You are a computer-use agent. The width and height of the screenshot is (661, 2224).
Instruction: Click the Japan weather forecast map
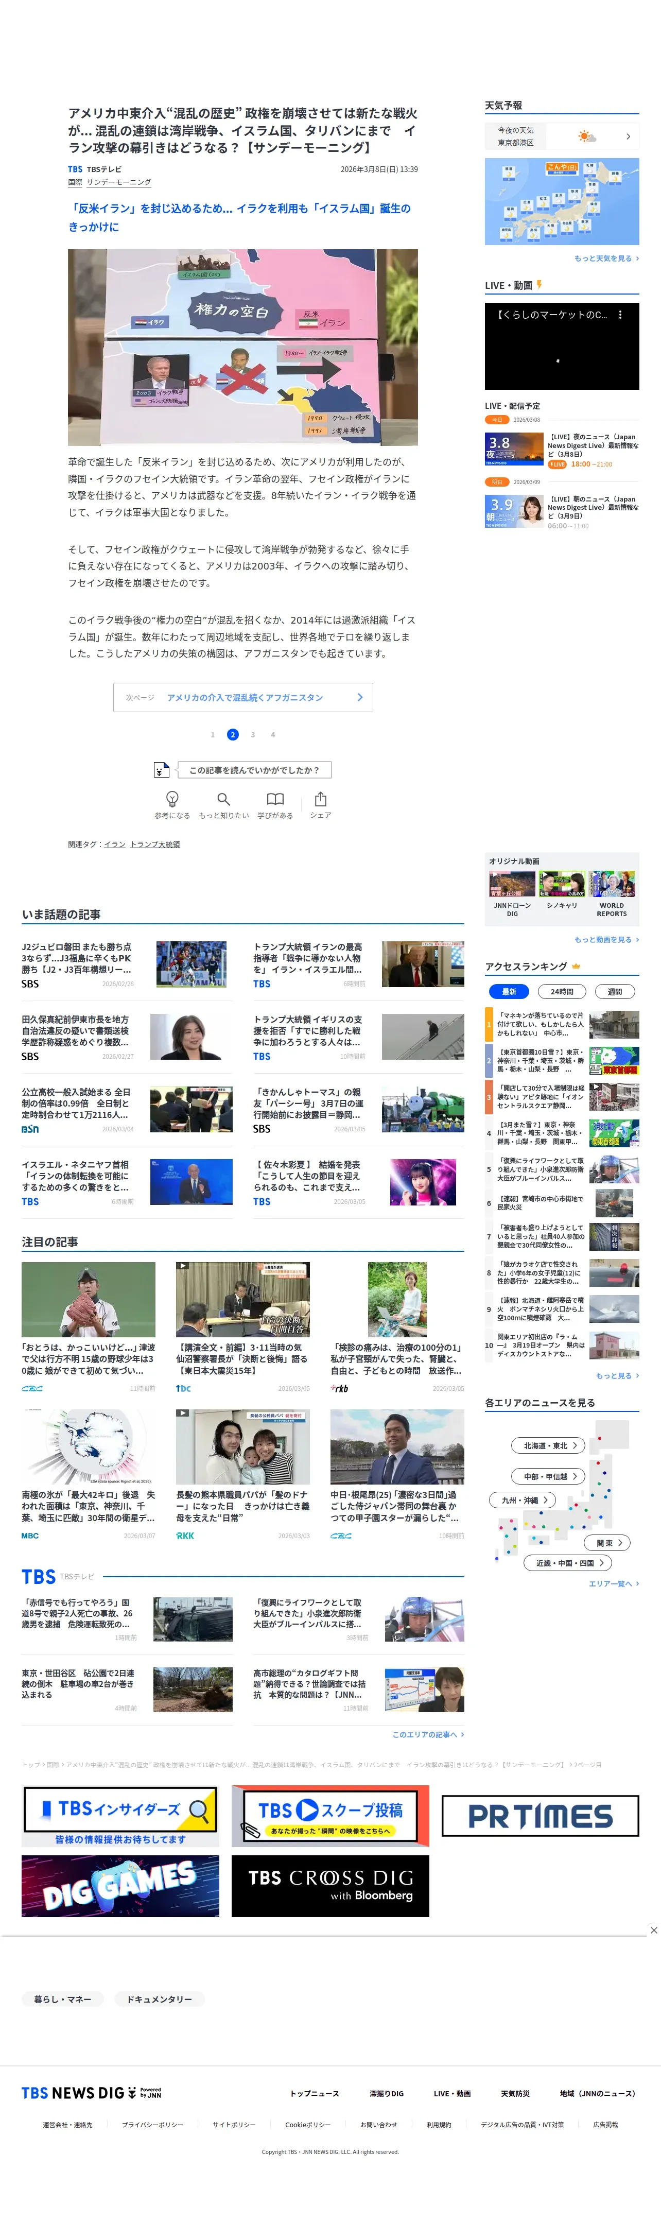tap(562, 201)
